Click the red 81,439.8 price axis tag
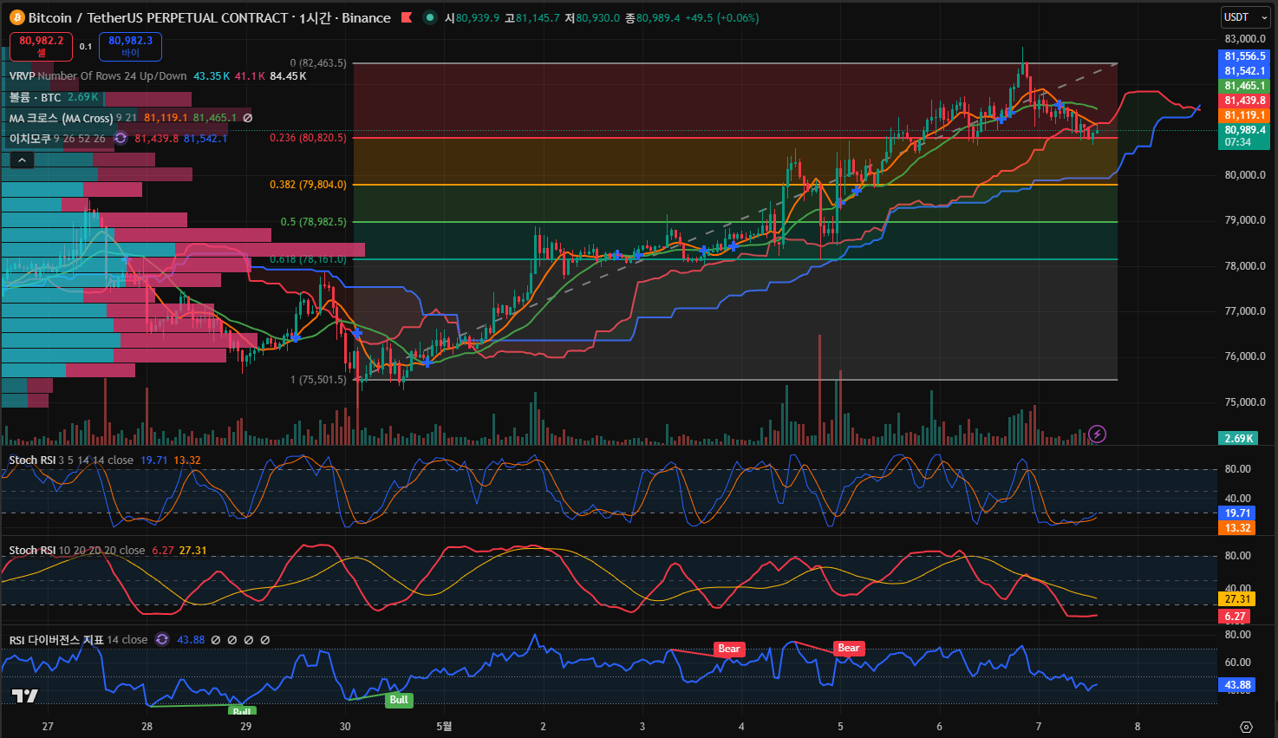 pos(1245,101)
